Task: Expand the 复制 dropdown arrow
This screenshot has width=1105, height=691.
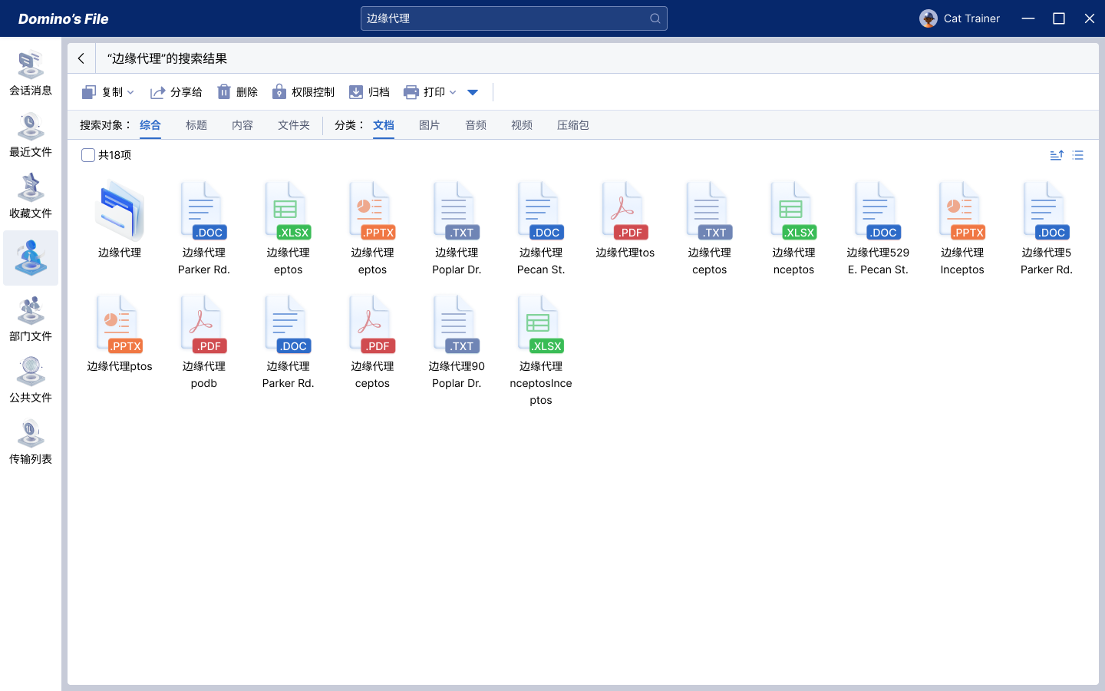Action: [130, 92]
